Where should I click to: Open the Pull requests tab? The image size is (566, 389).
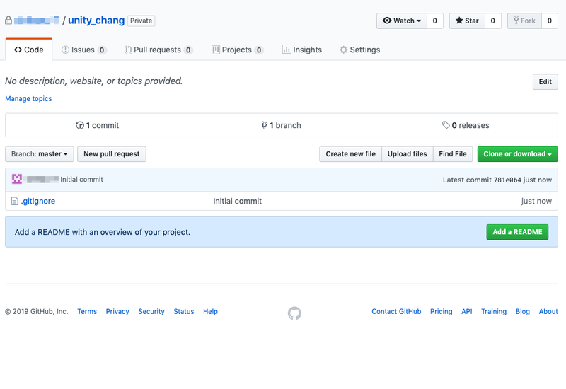pyautogui.click(x=158, y=50)
